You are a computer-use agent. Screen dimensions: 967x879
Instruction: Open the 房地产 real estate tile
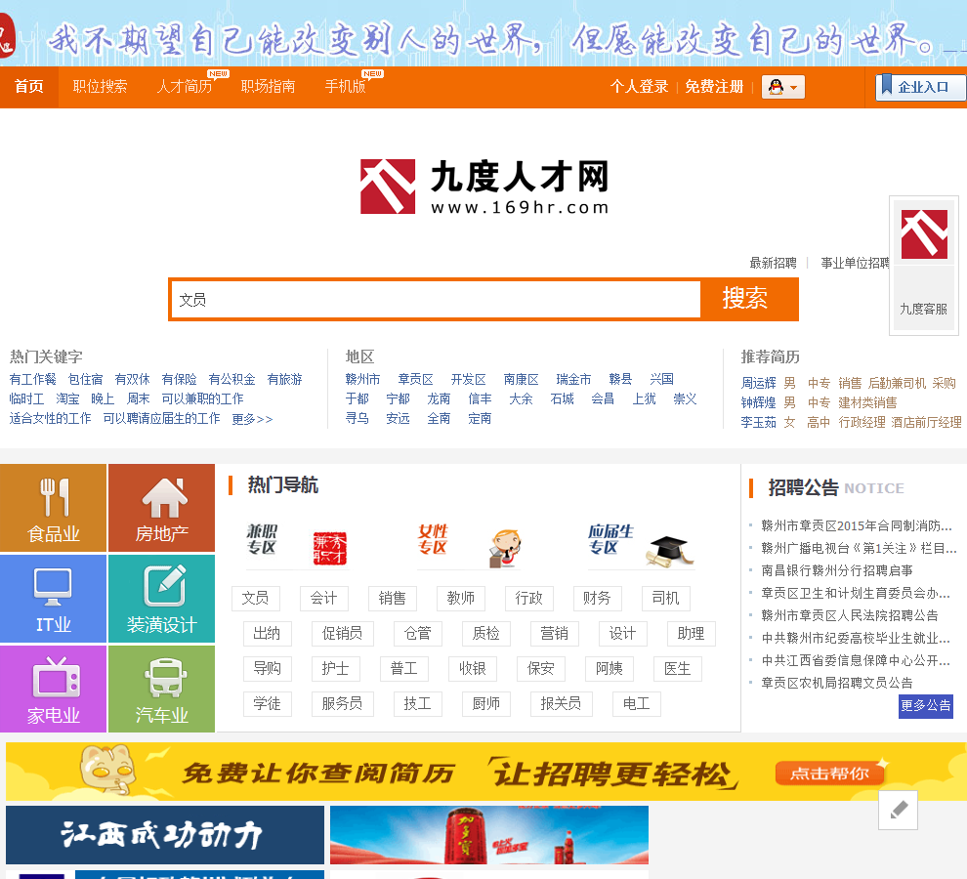click(161, 508)
